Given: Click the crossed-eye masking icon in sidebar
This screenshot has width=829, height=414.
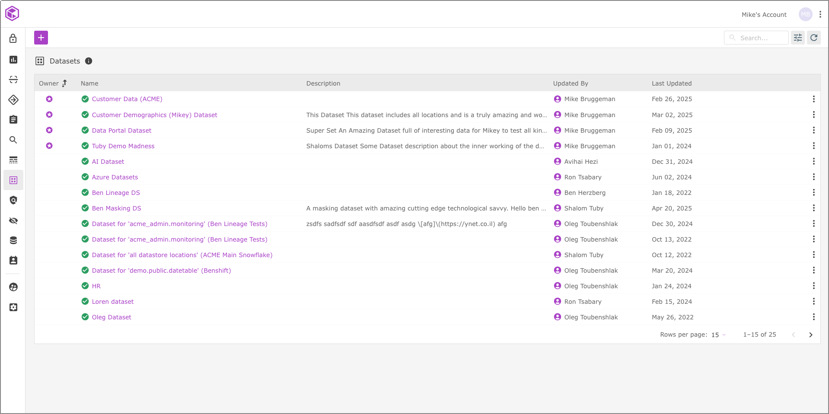Looking at the screenshot, I should point(13,220).
